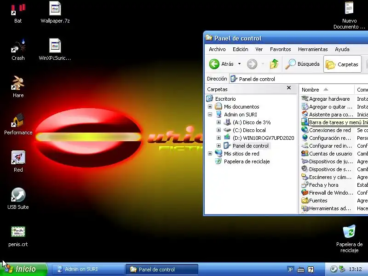The height and width of the screenshot is (276, 368).
Task: Select the .crt certificate file on desktop
Action: [x=18, y=236]
